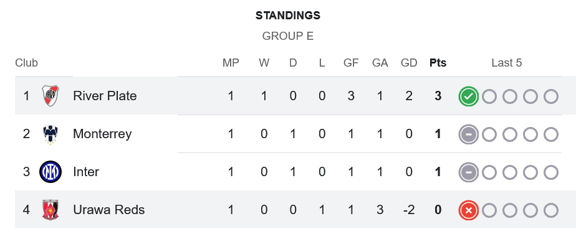
Task: Open the Monterrey team link
Action: pyautogui.click(x=102, y=134)
